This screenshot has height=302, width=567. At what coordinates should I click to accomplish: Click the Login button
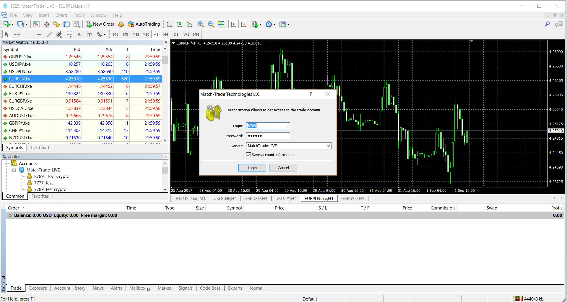[252, 168]
